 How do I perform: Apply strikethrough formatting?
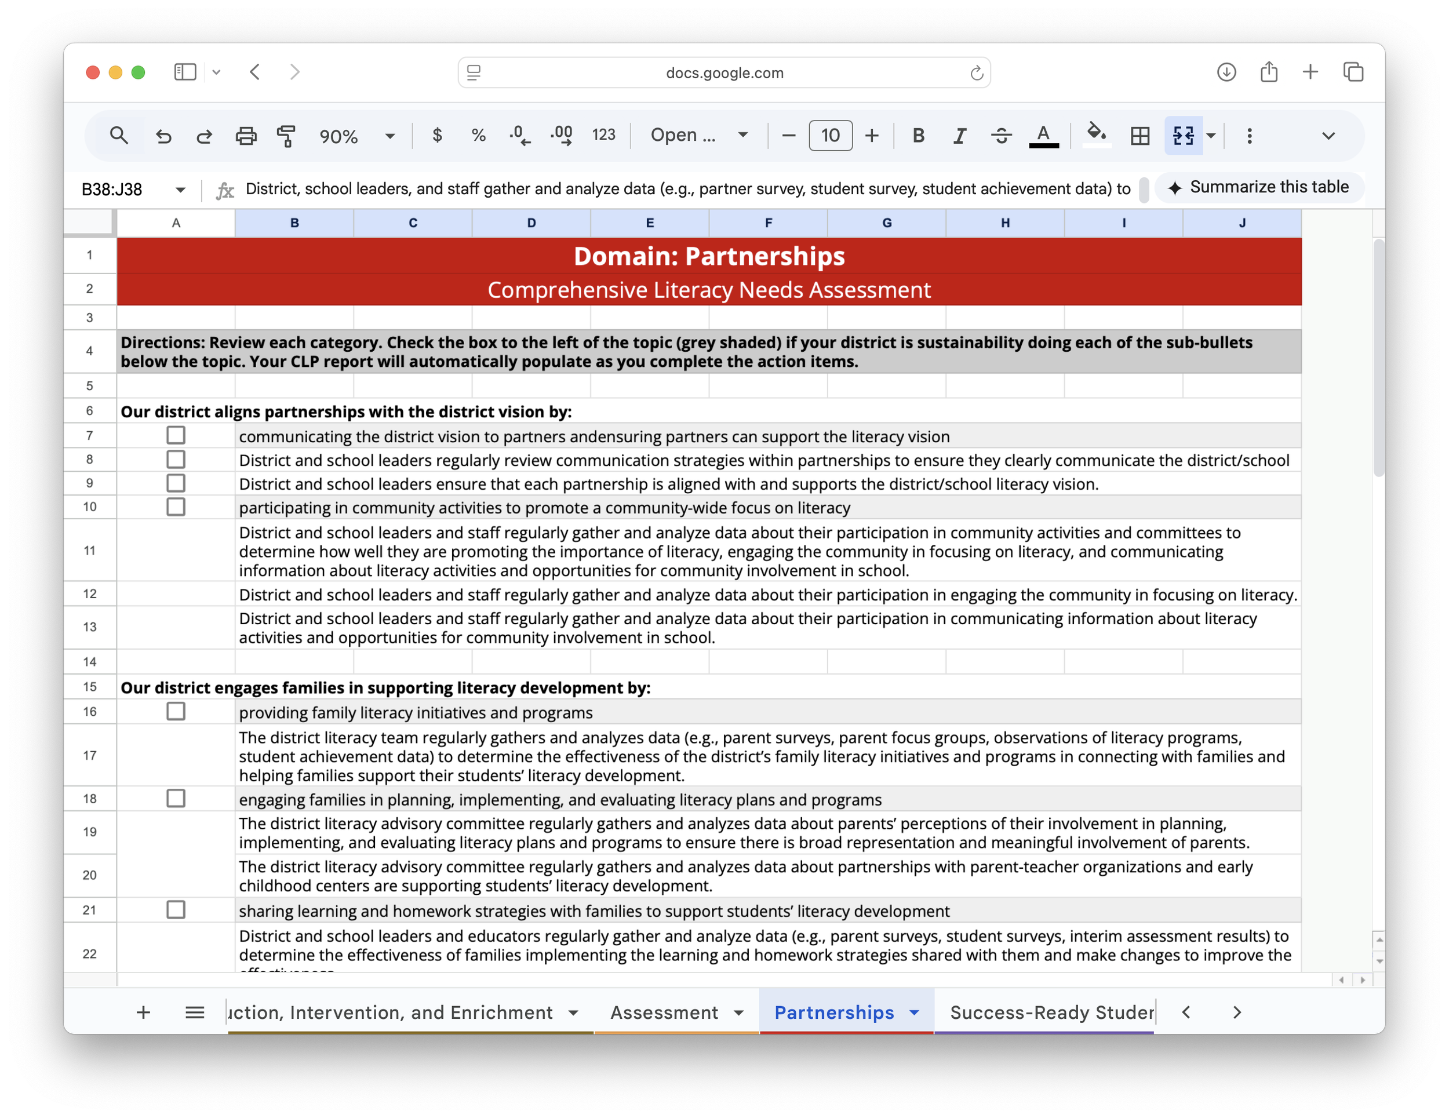click(1001, 136)
